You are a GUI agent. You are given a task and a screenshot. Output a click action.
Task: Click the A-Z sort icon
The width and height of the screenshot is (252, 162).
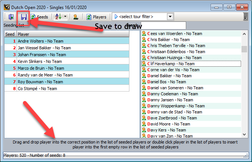click(58, 17)
